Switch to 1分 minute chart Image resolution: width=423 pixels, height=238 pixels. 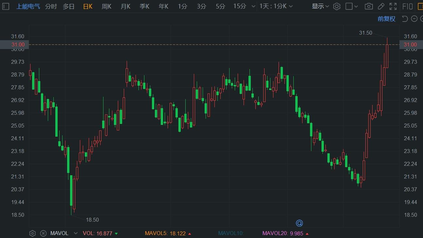[183, 6]
